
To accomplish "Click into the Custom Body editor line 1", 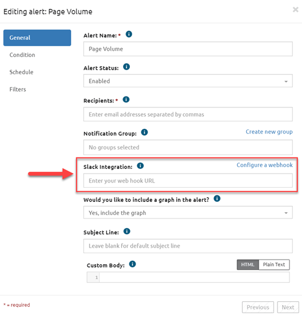I will (x=194, y=277).
